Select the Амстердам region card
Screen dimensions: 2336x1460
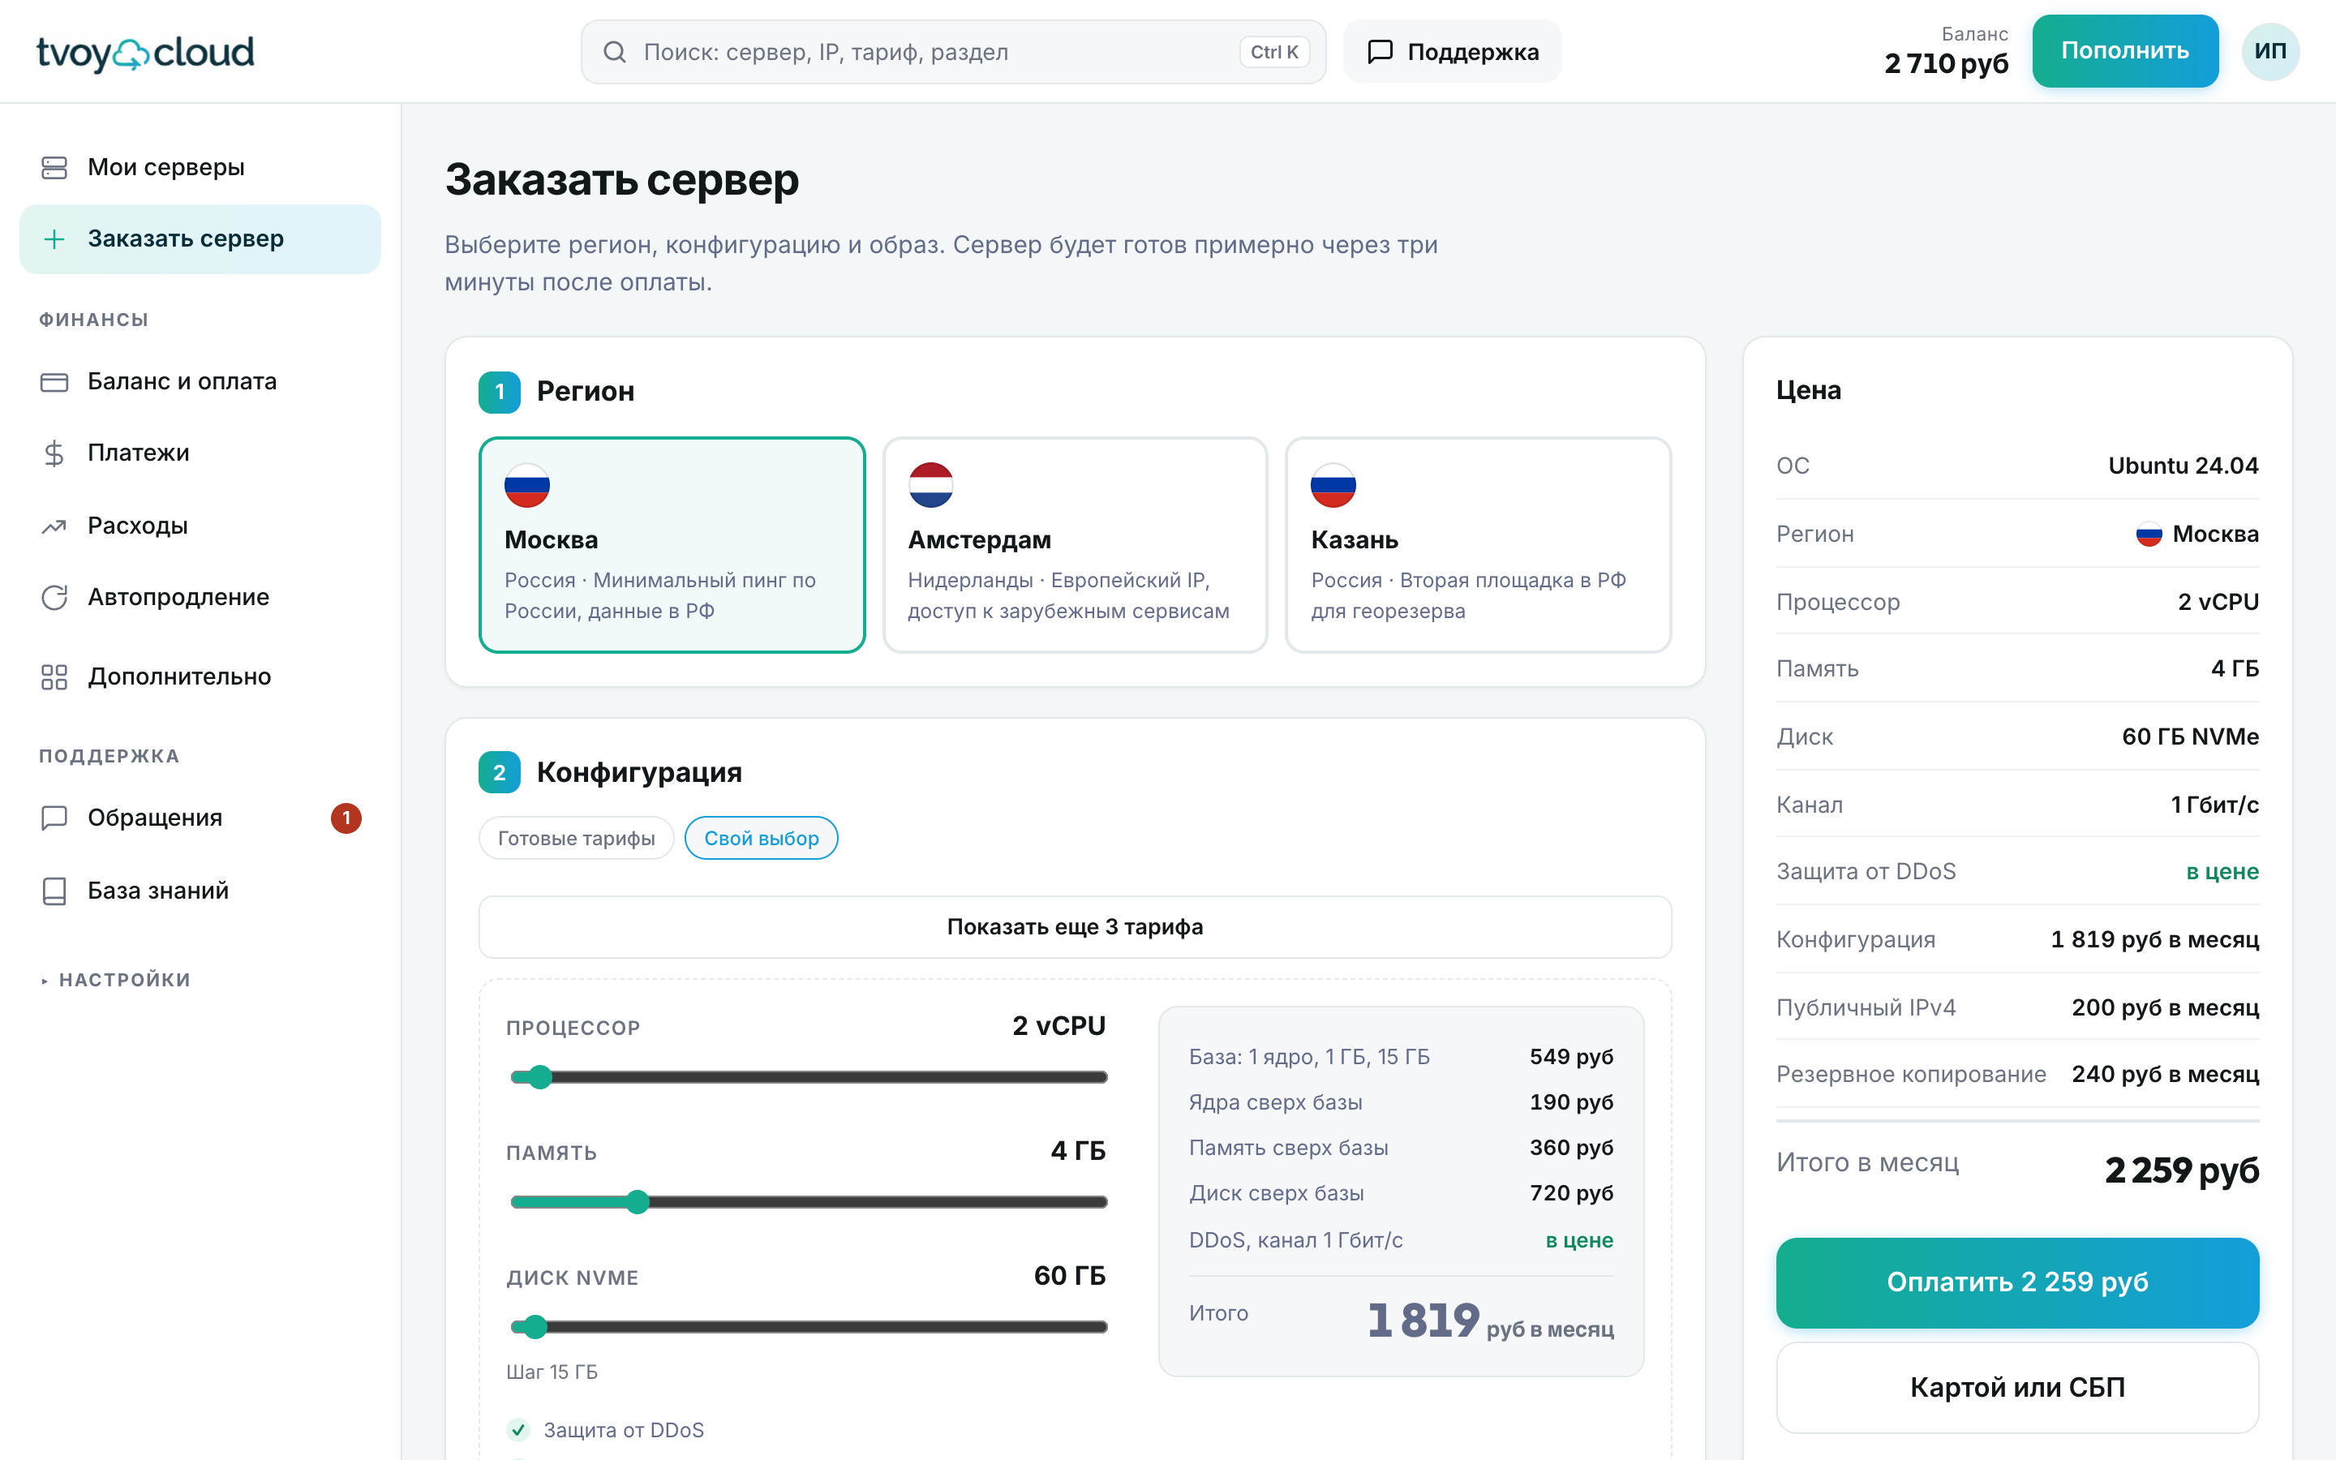1075,546
